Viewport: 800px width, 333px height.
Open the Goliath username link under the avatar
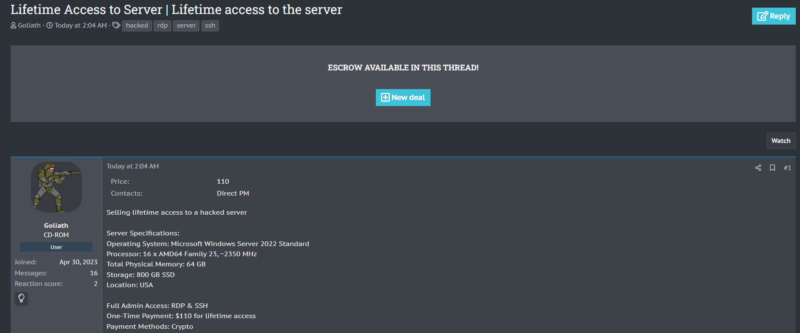(x=56, y=226)
